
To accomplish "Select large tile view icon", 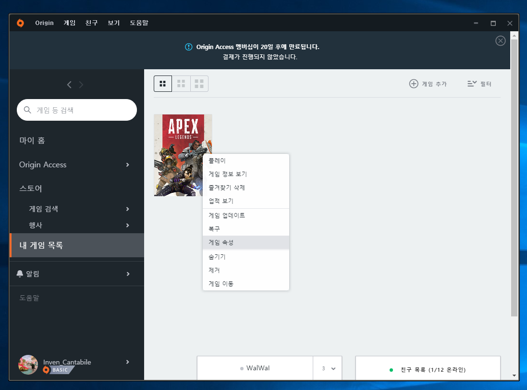I will [x=199, y=84].
